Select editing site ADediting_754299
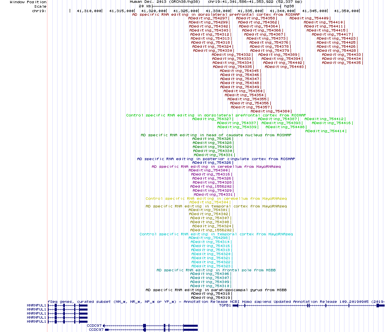Image resolution: width=385 pixels, height=332 pixels. pyautogui.click(x=209, y=22)
